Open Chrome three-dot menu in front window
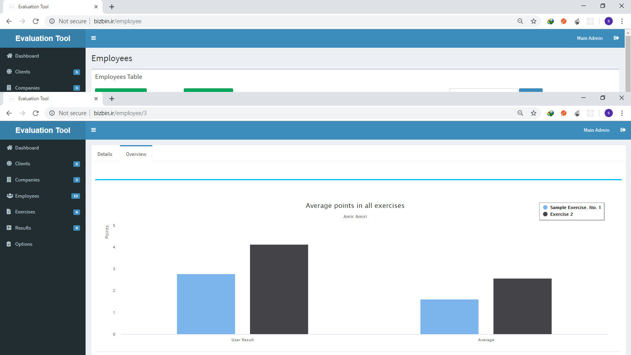Image resolution: width=631 pixels, height=355 pixels. click(622, 113)
